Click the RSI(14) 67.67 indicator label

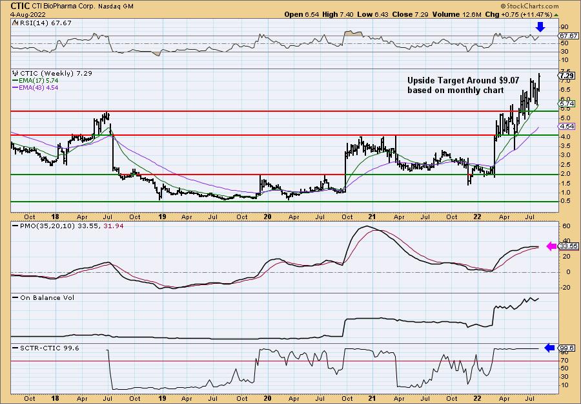click(45, 23)
